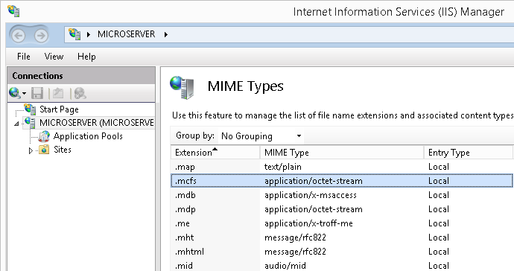
Task: Sort by the Extension column header
Action: click(x=215, y=153)
